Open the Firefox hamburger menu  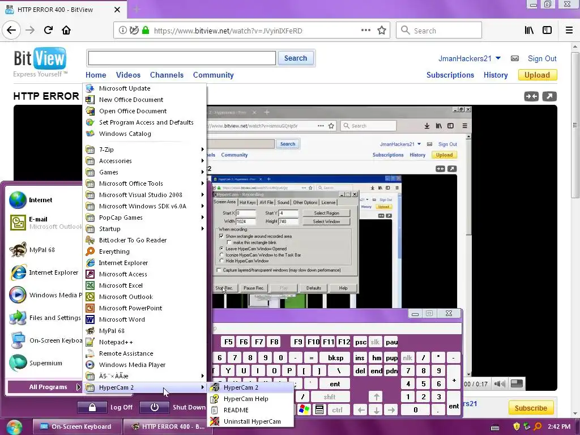point(569,31)
